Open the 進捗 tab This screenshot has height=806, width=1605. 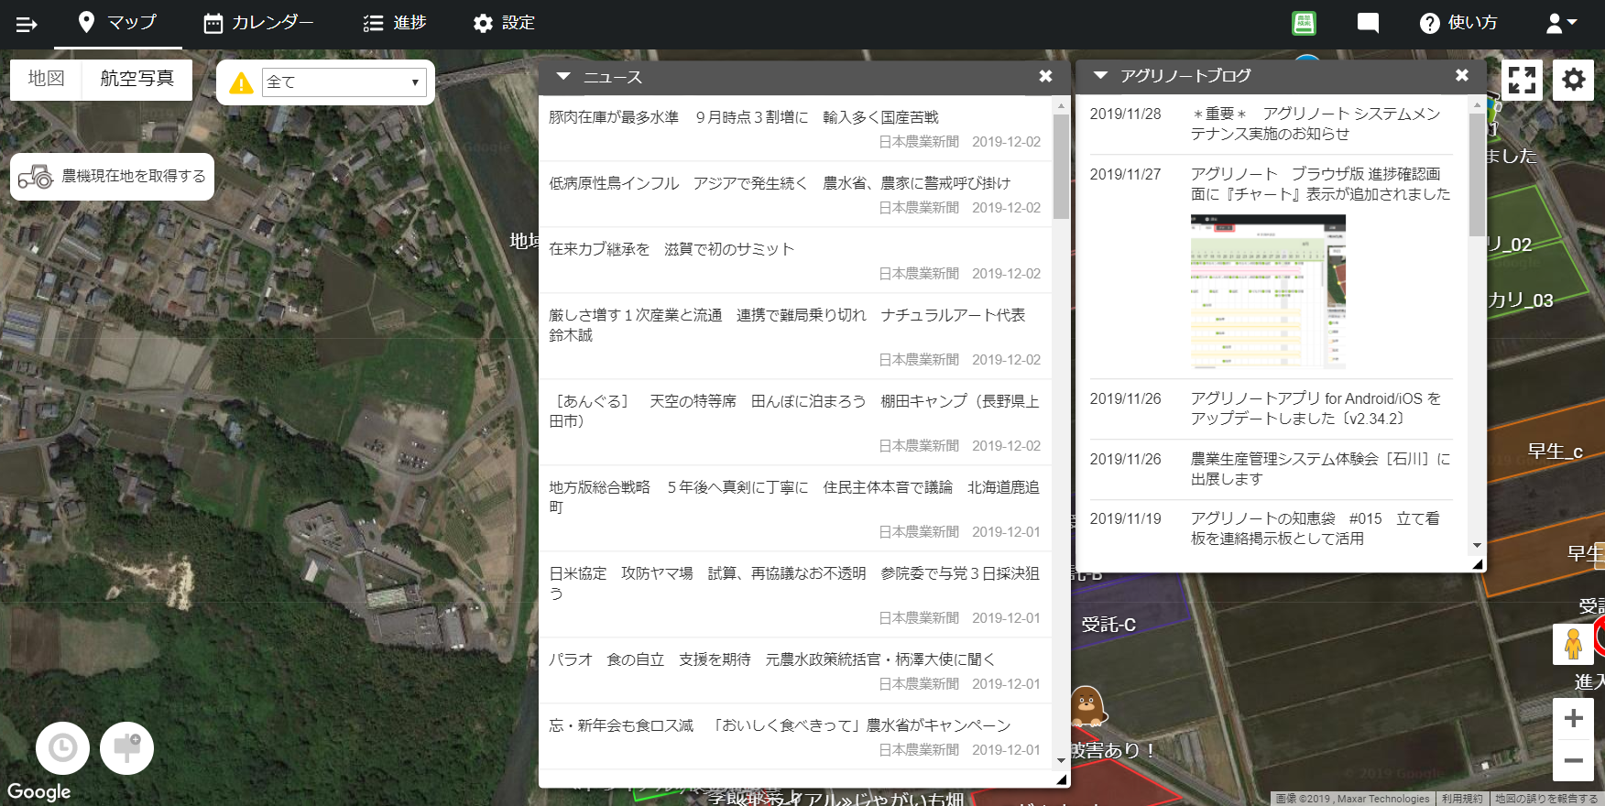click(395, 22)
